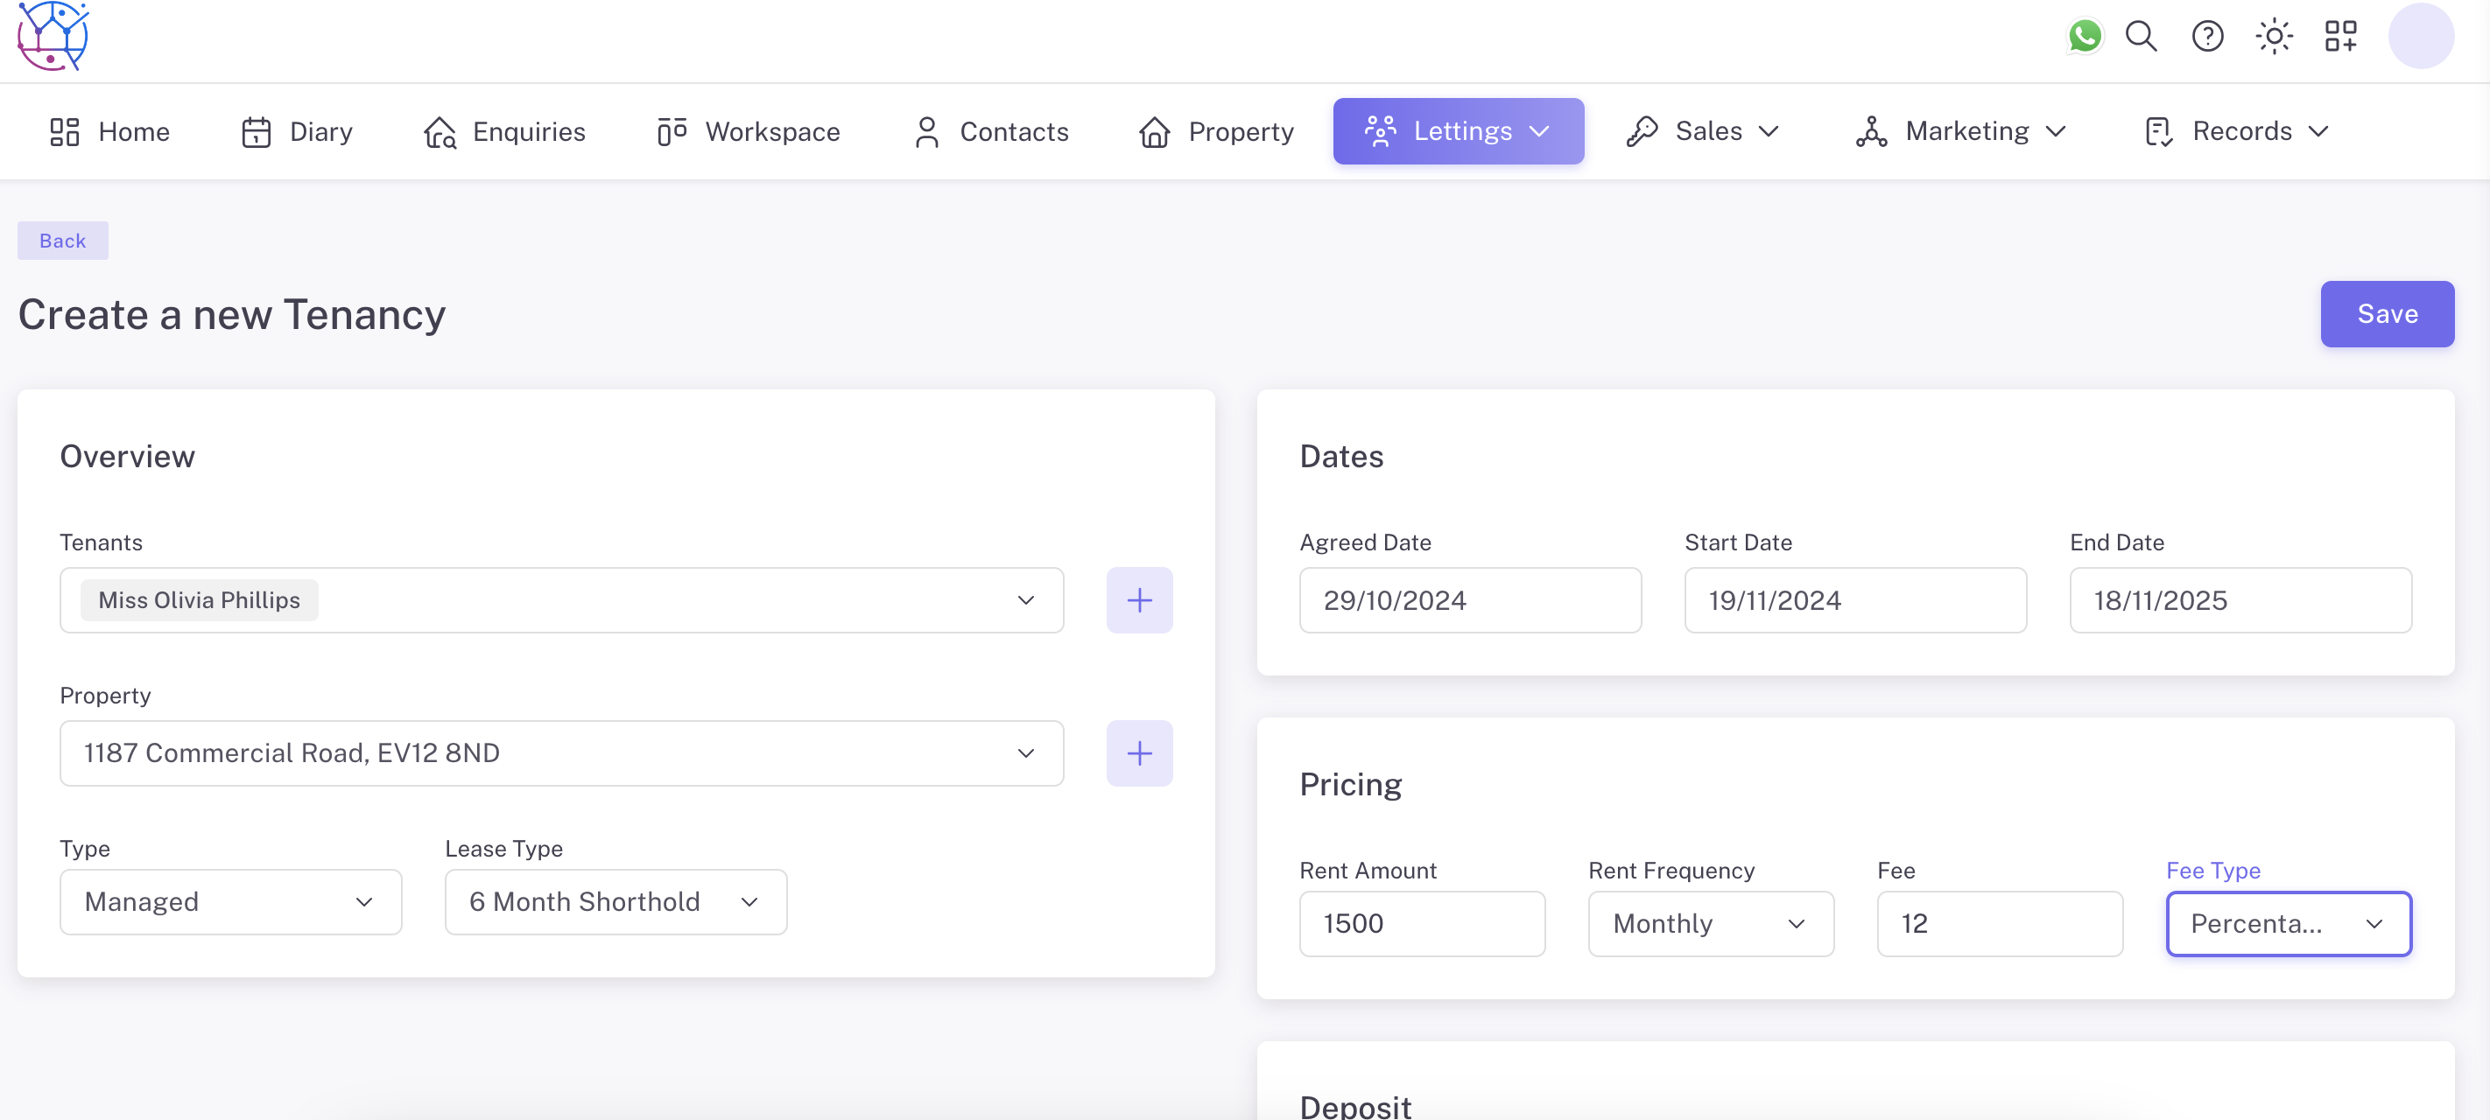Image resolution: width=2490 pixels, height=1120 pixels.
Task: Add a new tenant with plus button
Action: [x=1139, y=600]
